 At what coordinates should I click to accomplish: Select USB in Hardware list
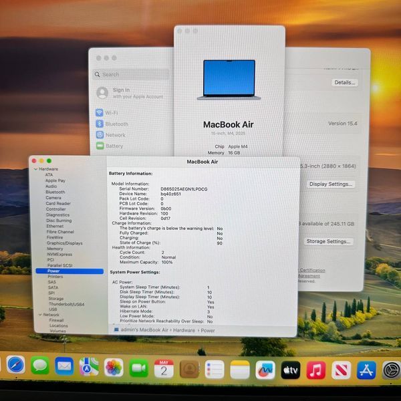[53, 309]
